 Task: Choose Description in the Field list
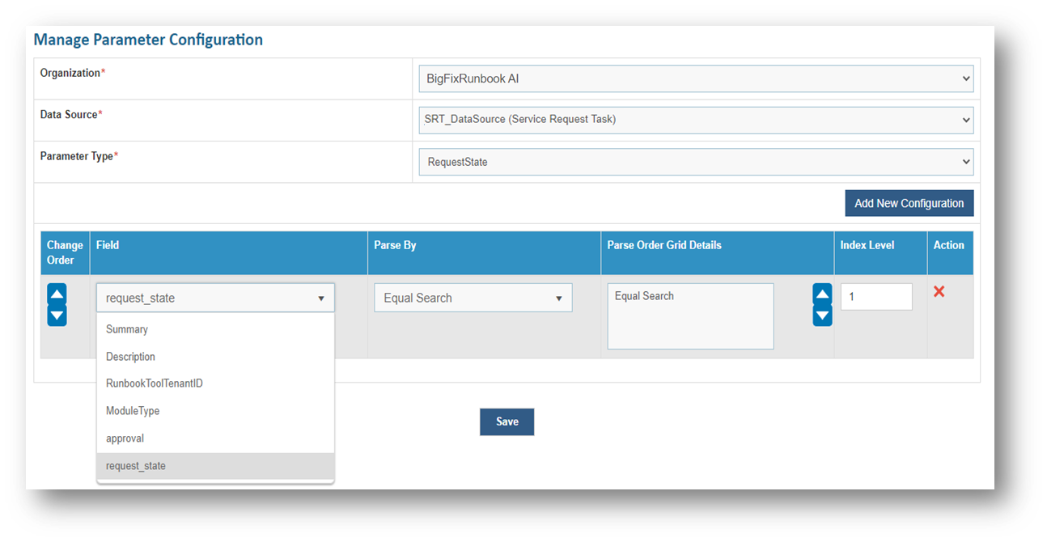point(130,357)
